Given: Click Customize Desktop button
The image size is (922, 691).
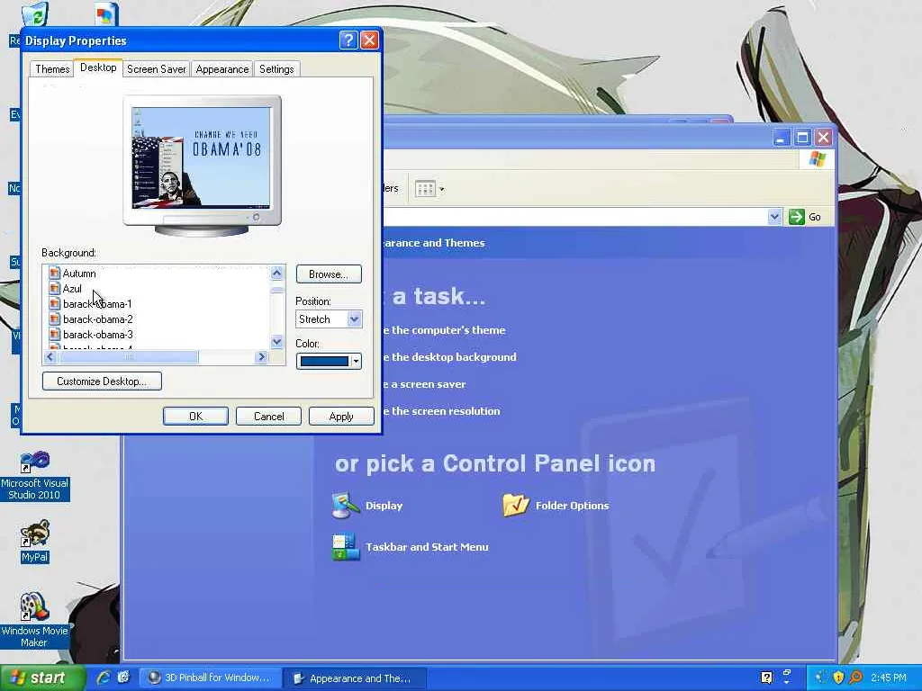Looking at the screenshot, I should click(102, 381).
